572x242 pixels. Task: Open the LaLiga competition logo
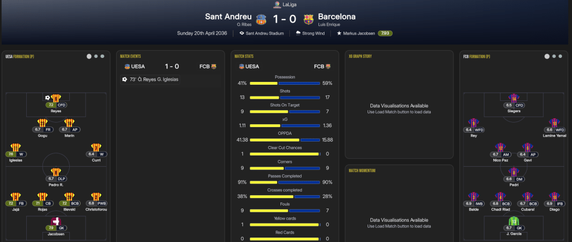[277, 4]
